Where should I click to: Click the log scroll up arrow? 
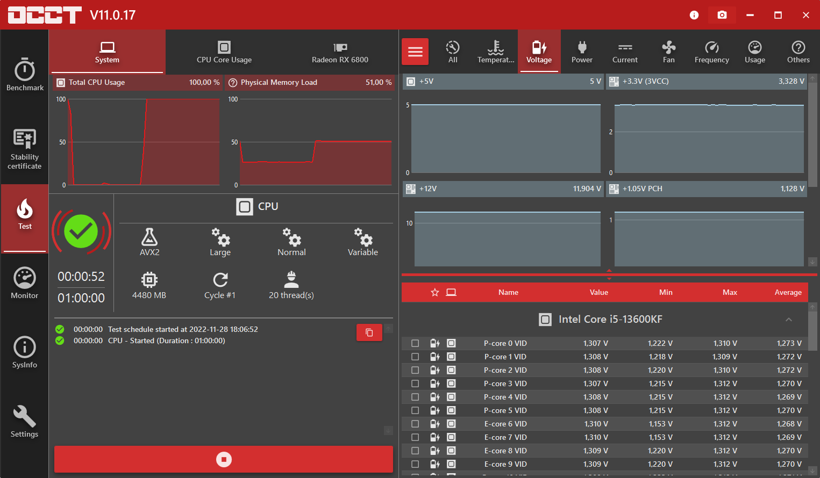pyautogui.click(x=388, y=328)
